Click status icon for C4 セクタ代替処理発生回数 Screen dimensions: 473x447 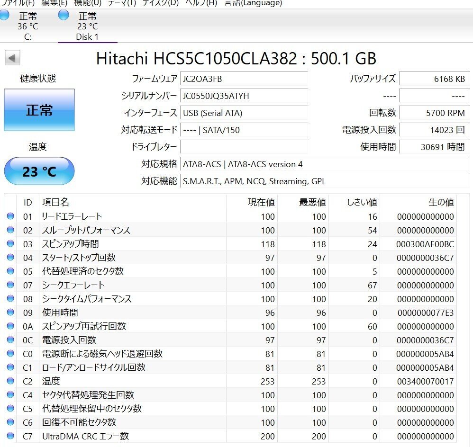pyautogui.click(x=10, y=394)
